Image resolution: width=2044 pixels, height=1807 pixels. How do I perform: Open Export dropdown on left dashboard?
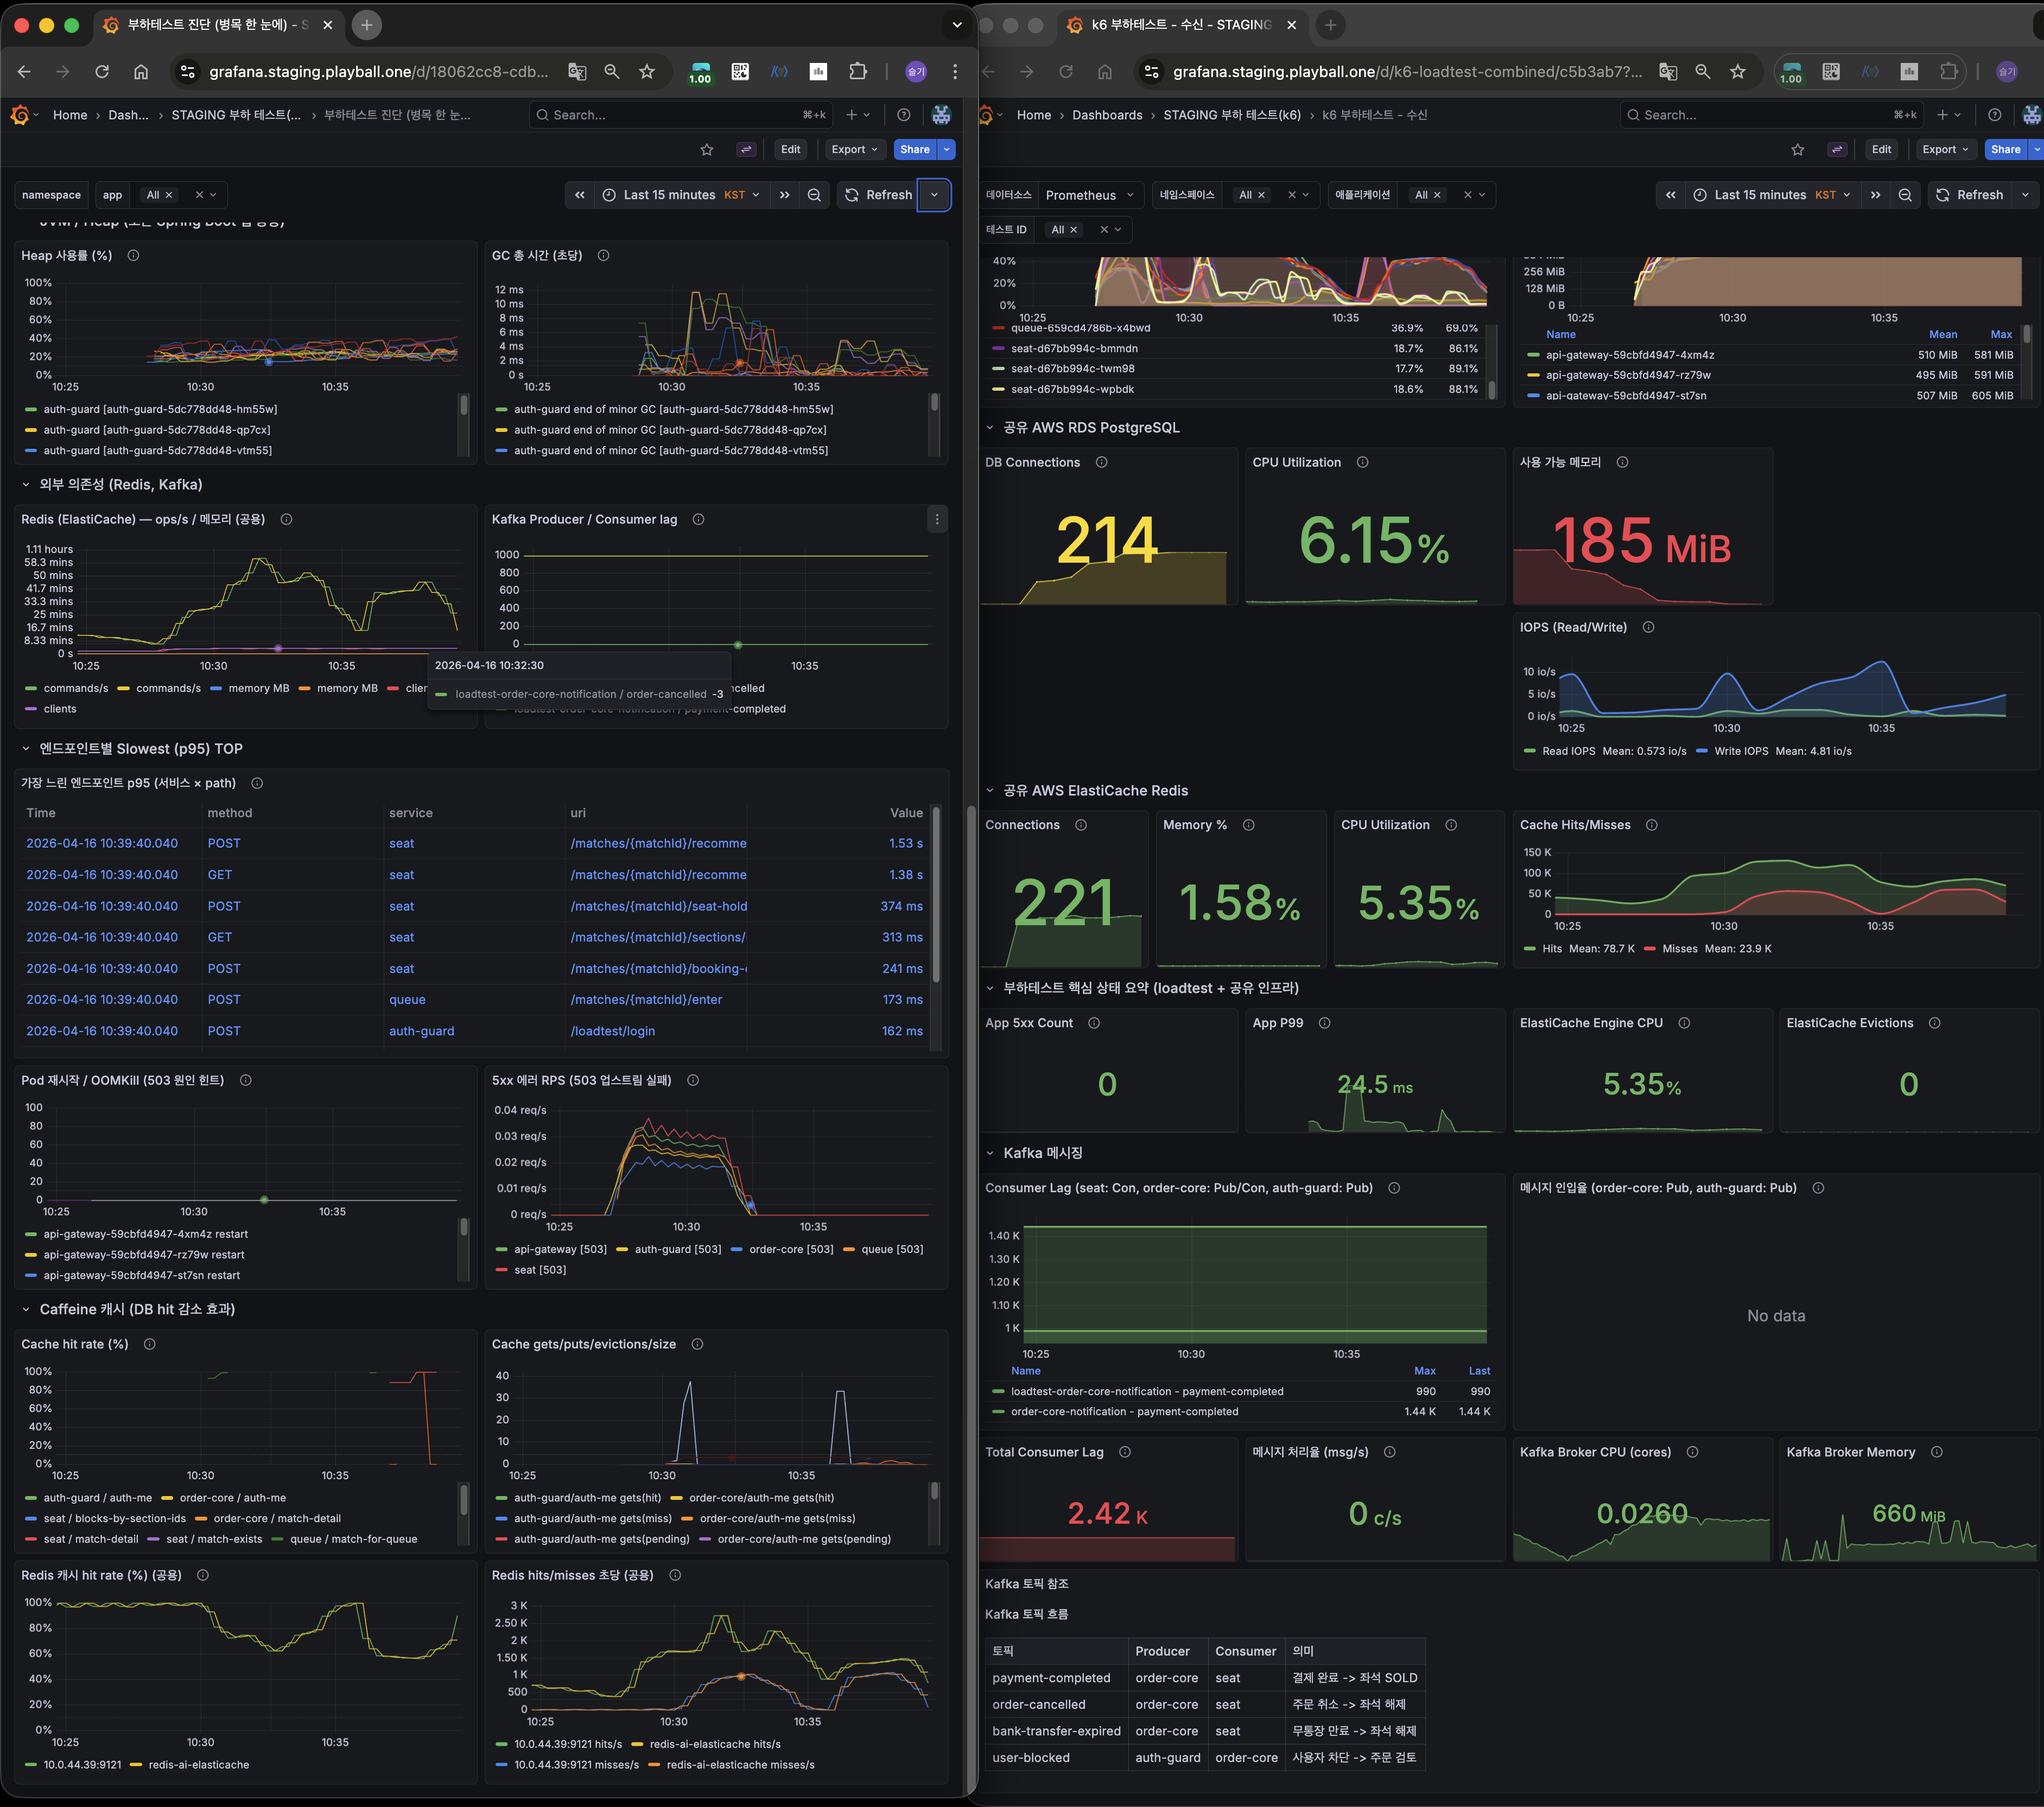(854, 150)
